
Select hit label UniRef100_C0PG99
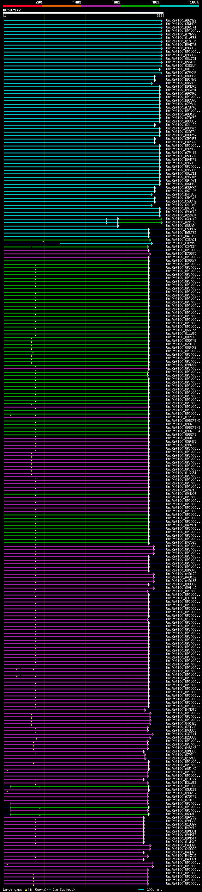pos(181,142)
